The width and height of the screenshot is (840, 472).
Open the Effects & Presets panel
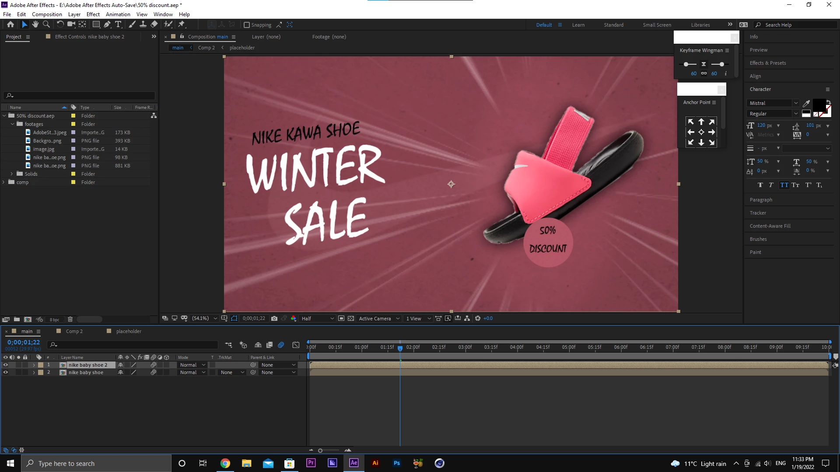pyautogui.click(x=767, y=63)
